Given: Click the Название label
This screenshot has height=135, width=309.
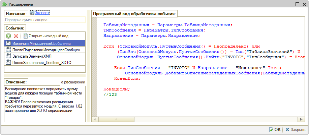Looking at the screenshot, I should (16, 14).
